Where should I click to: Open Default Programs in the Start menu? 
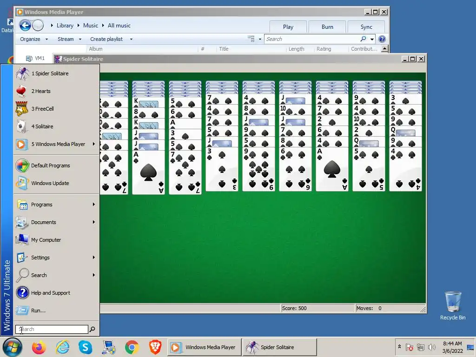(x=56, y=165)
